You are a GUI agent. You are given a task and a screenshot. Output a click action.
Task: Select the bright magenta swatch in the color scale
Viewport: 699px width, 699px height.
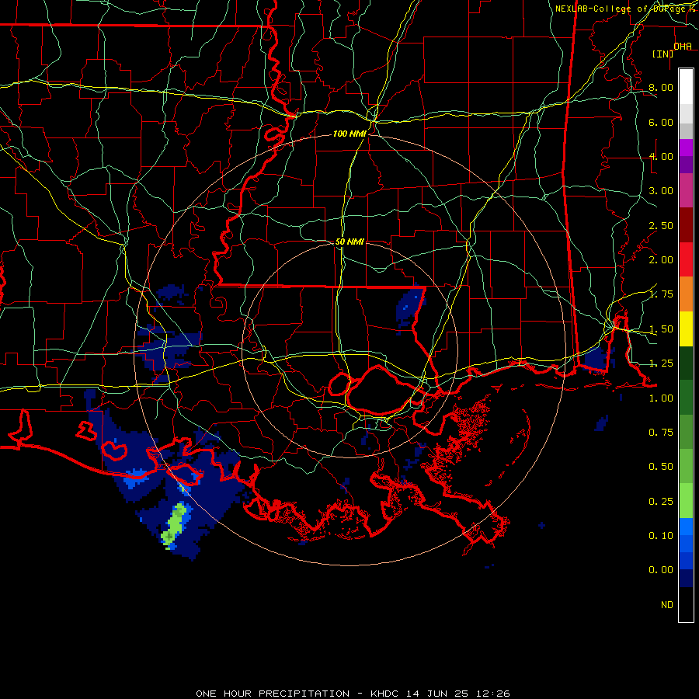coord(686,148)
